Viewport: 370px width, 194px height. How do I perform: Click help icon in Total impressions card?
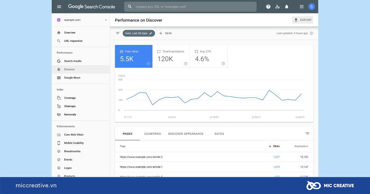pos(186,64)
